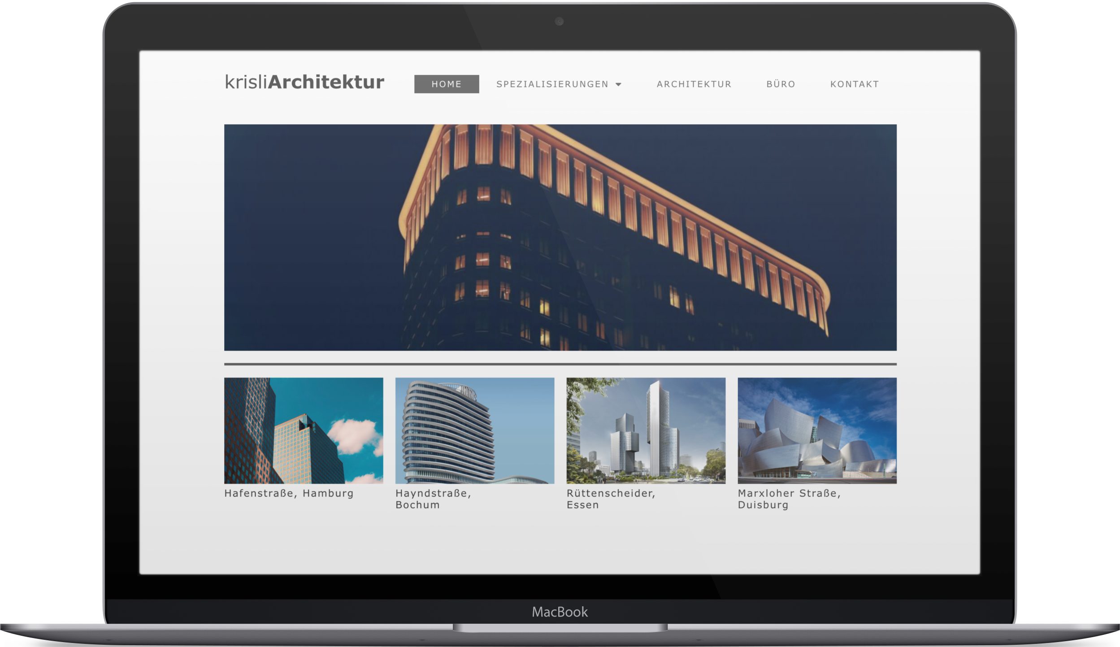Click the krisliArchitektur logo
Image resolution: width=1120 pixels, height=647 pixels.
pyautogui.click(x=304, y=83)
